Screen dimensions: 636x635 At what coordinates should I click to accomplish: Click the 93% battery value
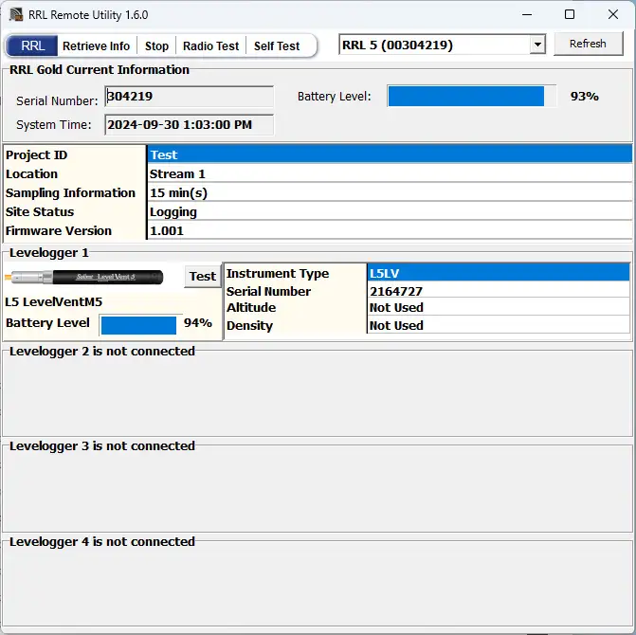(585, 97)
